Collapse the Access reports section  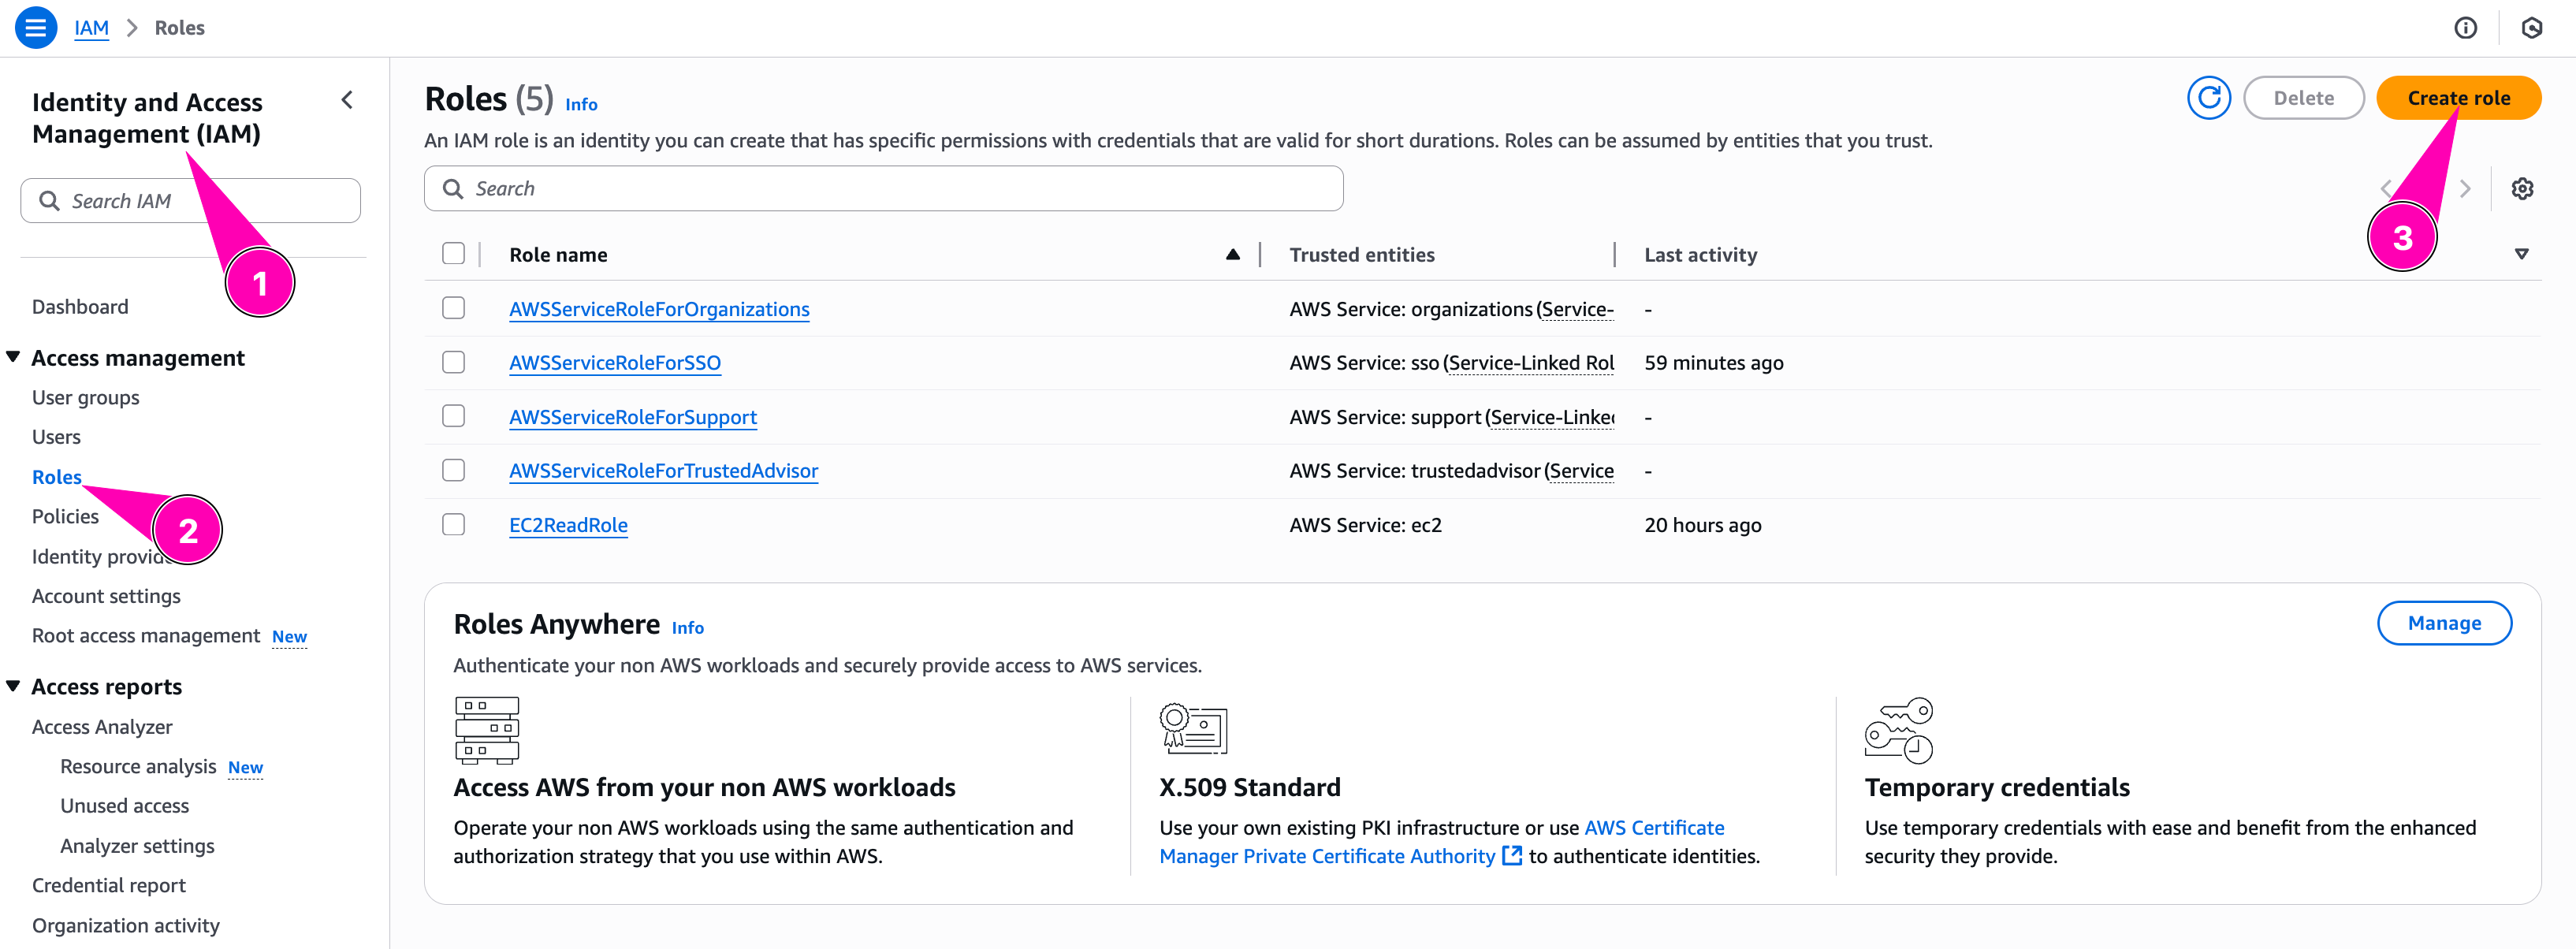pyautogui.click(x=14, y=686)
